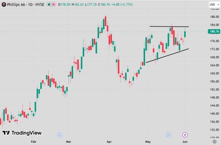Click the green market status dot
Viewport: 221px width, 145px height.
(x=49, y=5)
